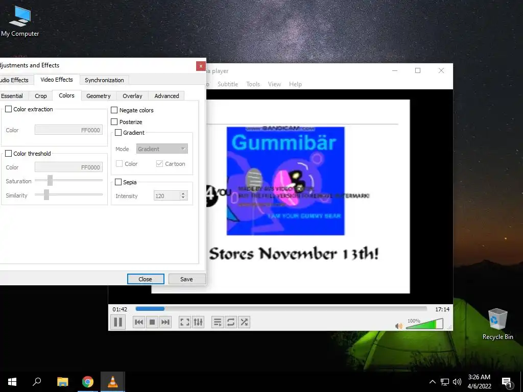
Task: Maximize the VLC player window
Action: coord(418,70)
